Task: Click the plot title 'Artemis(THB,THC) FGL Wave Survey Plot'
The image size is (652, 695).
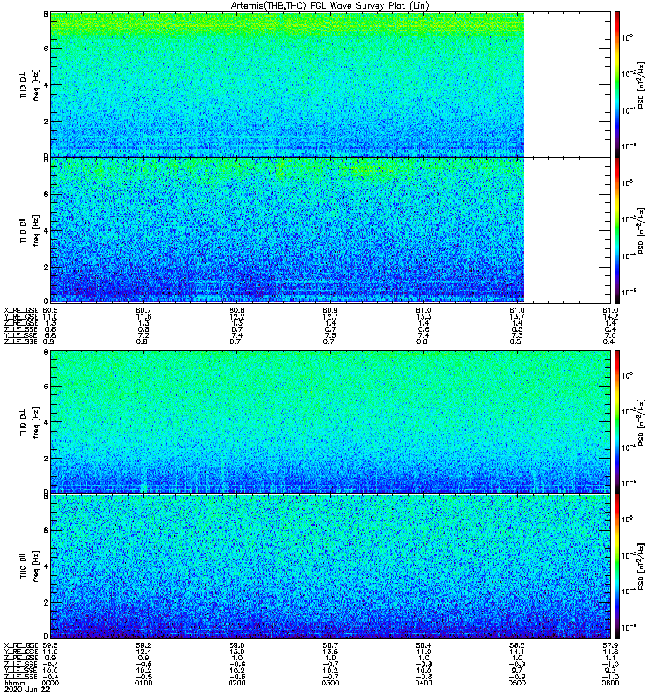Action: (x=329, y=5)
